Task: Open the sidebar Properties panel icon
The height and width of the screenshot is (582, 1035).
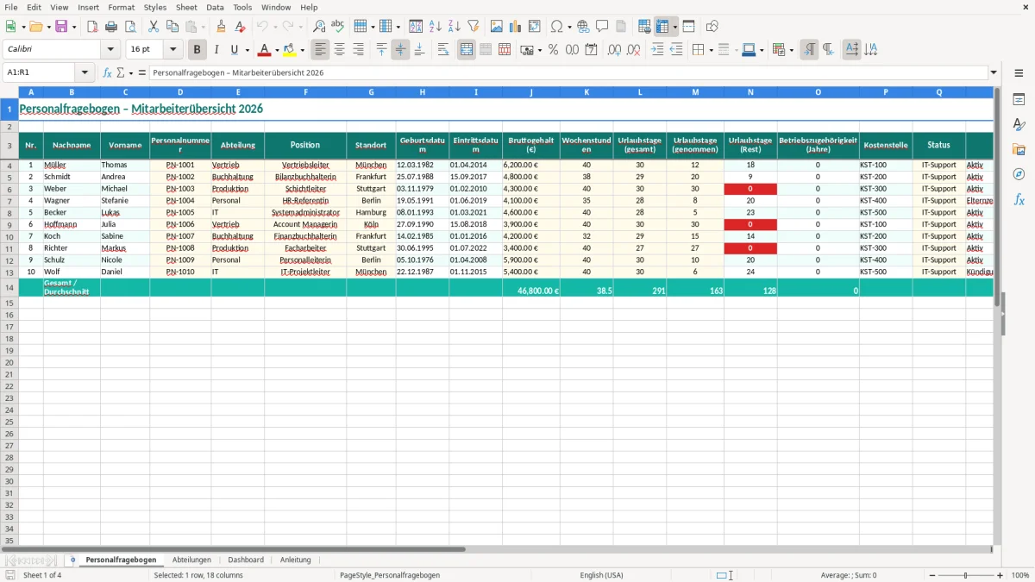Action: click(1019, 99)
